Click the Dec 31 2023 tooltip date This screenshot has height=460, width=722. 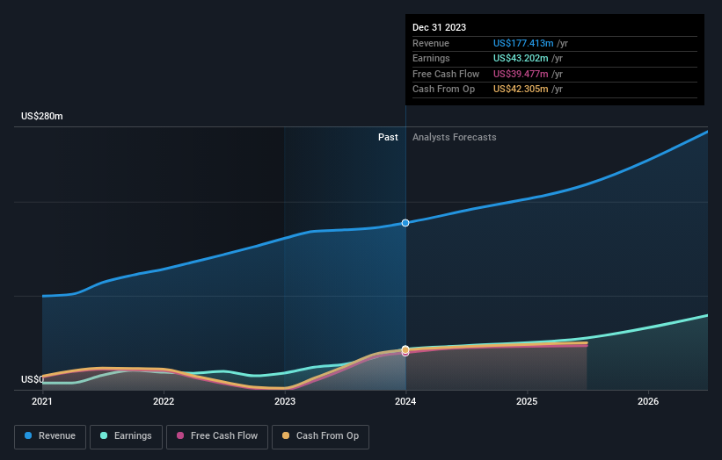coord(440,27)
